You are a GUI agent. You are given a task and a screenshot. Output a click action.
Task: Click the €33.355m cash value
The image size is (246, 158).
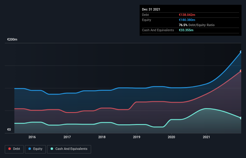(186, 30)
